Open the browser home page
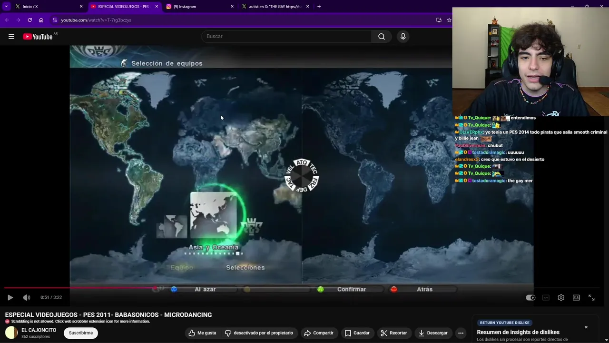The image size is (609, 343). point(41,20)
